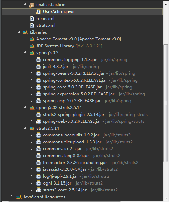The width and height of the screenshot is (169, 202).
Task: Click the scrollbar up arrow
Action: (x=166, y=4)
